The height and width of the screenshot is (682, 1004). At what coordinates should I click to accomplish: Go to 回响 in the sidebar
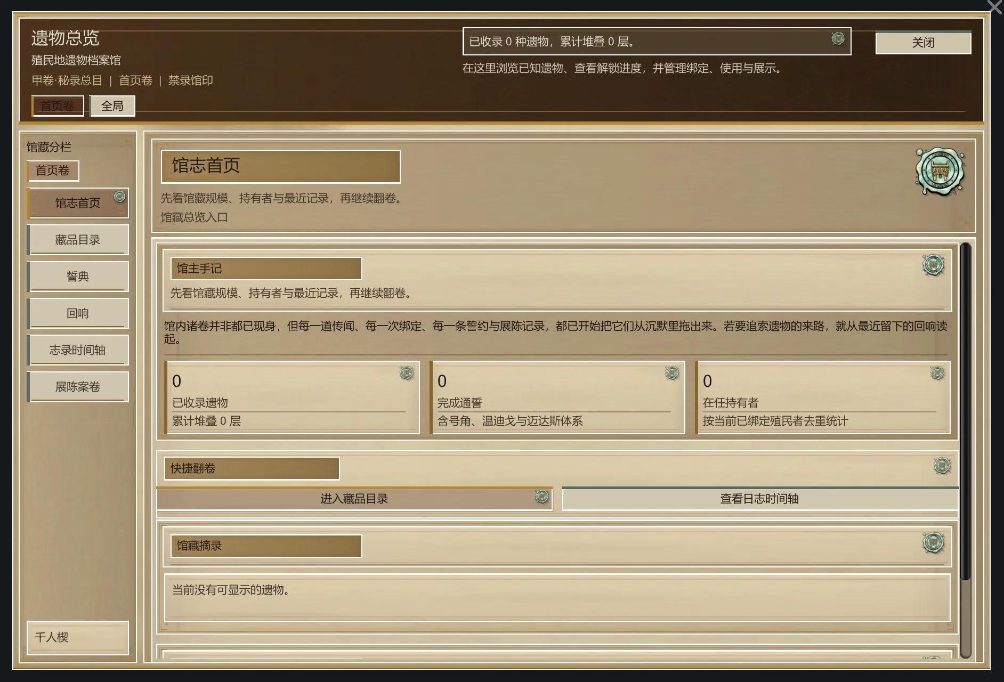(78, 313)
